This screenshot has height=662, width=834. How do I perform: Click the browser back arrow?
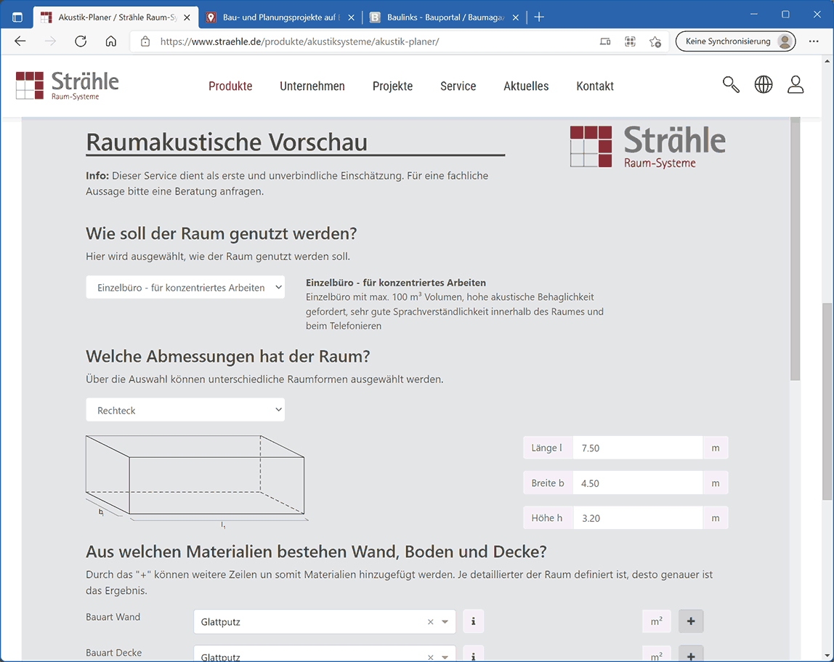[20, 41]
